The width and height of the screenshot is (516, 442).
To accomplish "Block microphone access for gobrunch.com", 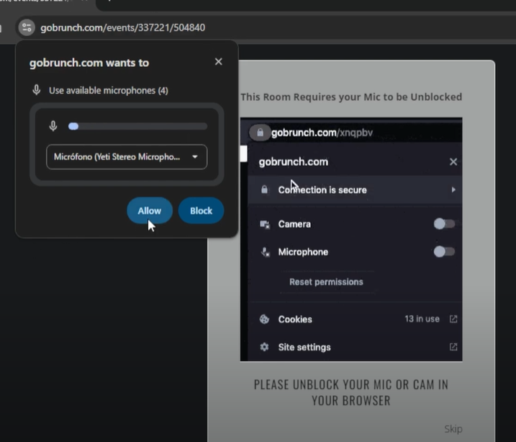I will click(x=201, y=211).
